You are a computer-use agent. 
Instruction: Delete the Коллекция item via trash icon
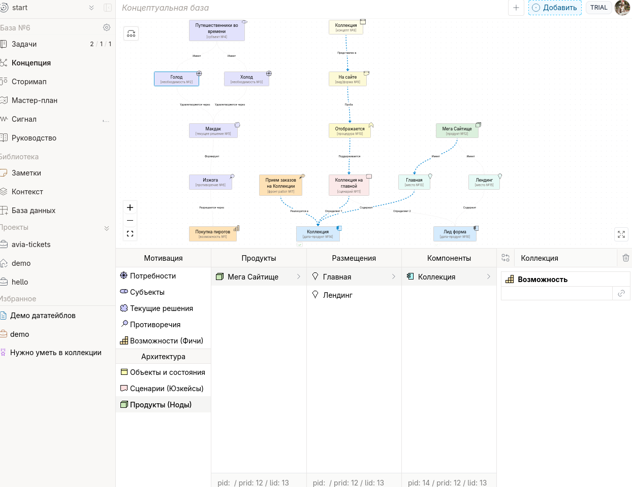pyautogui.click(x=625, y=258)
